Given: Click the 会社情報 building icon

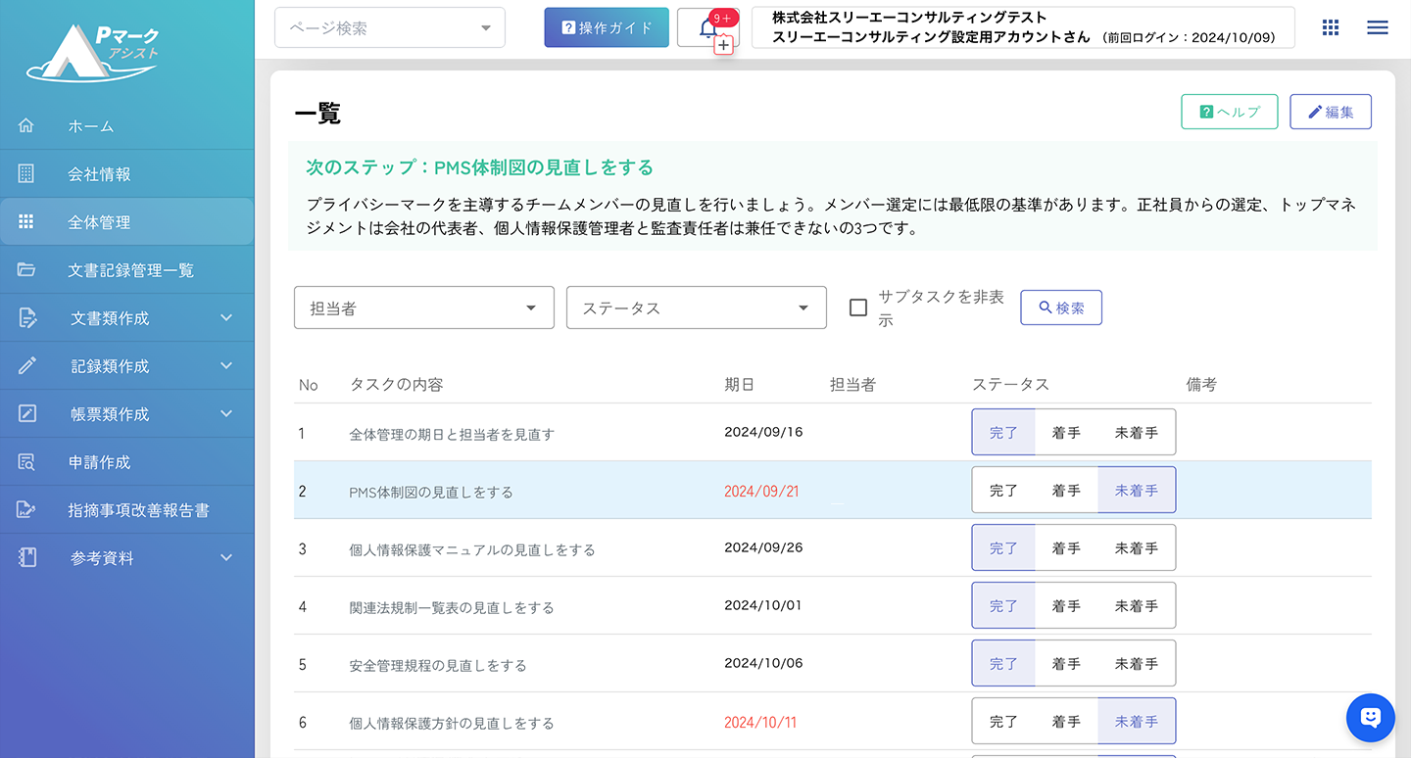Looking at the screenshot, I should [x=26, y=173].
